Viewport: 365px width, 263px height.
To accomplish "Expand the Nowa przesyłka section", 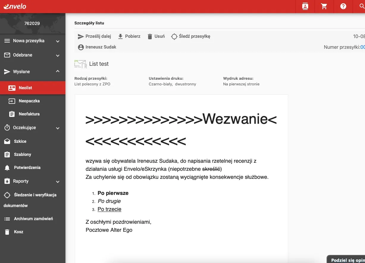I will tap(57, 41).
